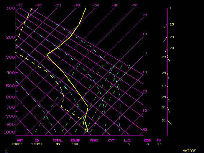Click the wind speed value 7
204x153 pixels.
[170, 8]
